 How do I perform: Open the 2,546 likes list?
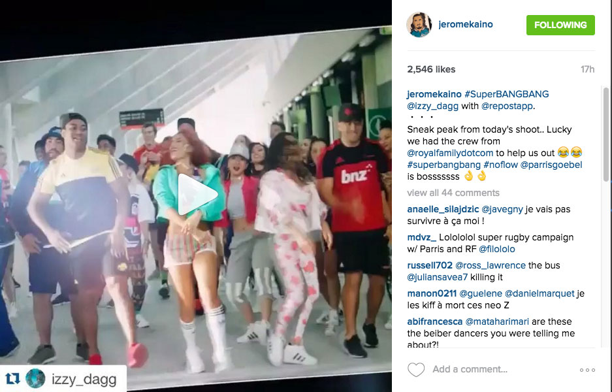click(x=431, y=69)
